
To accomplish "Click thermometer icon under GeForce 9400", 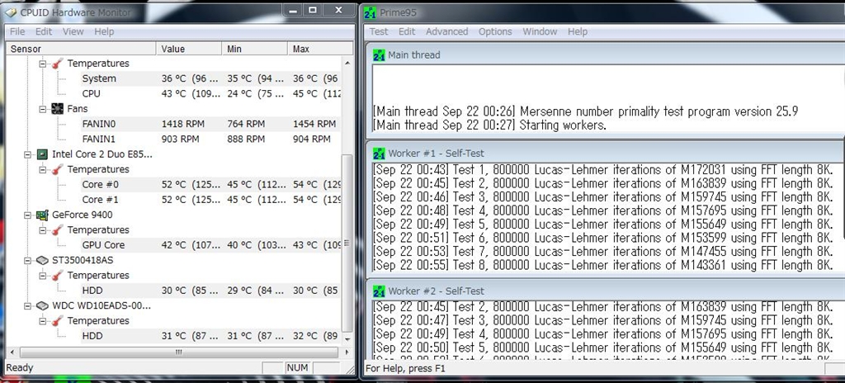I will (57, 229).
